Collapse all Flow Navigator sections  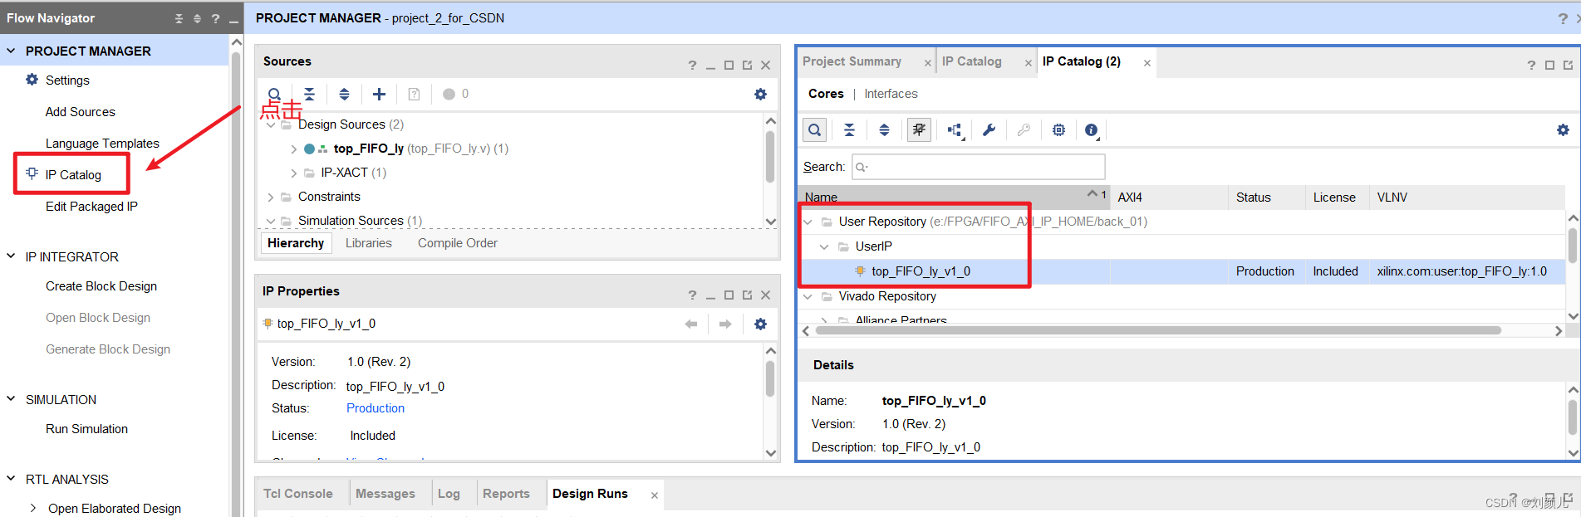(179, 18)
